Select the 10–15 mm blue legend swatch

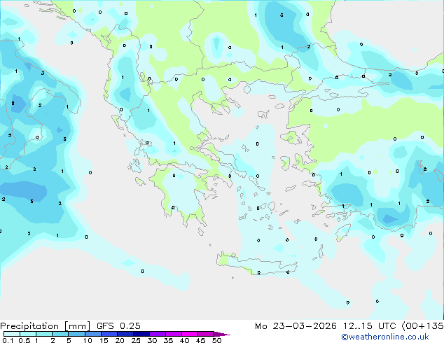(x=92, y=334)
